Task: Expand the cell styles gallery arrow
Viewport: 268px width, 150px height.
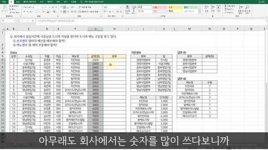Action: pos(199,12)
